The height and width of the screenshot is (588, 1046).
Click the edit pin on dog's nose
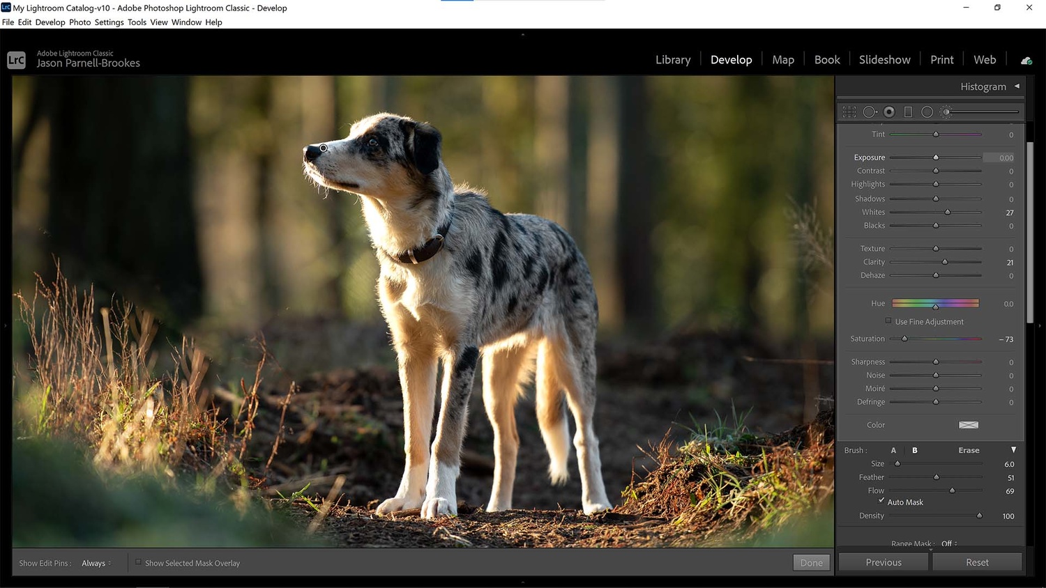[324, 148]
